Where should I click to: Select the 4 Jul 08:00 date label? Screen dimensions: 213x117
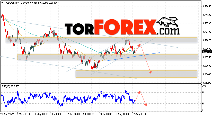(88, 114)
